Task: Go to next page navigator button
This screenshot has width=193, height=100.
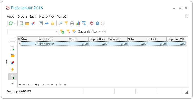Action: pyautogui.click(x=47, y=85)
